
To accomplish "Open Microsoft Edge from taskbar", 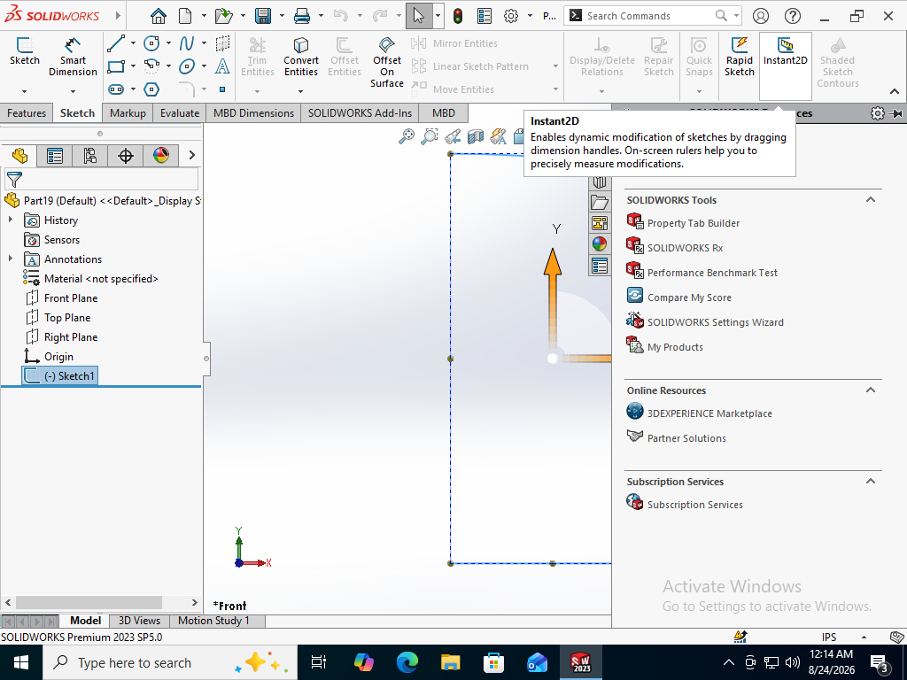I will click(x=407, y=662).
